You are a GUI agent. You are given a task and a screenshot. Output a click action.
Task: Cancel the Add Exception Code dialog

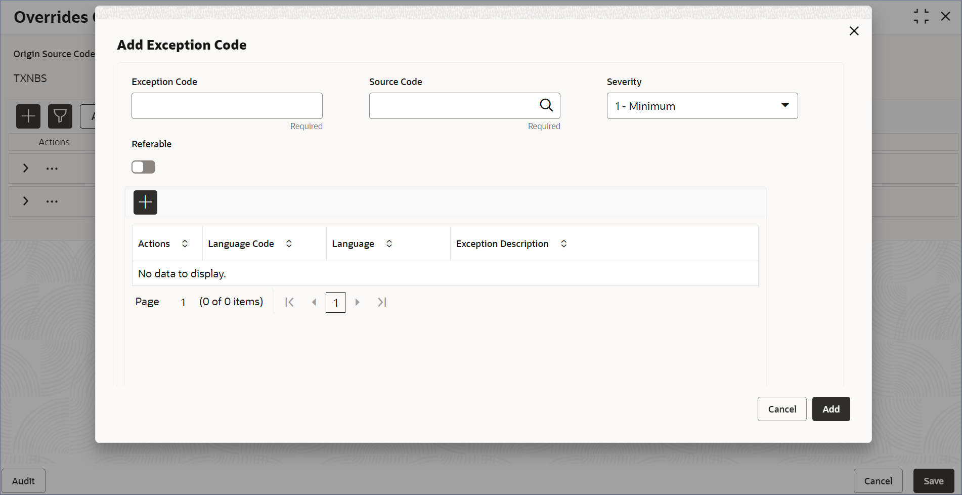coord(782,409)
